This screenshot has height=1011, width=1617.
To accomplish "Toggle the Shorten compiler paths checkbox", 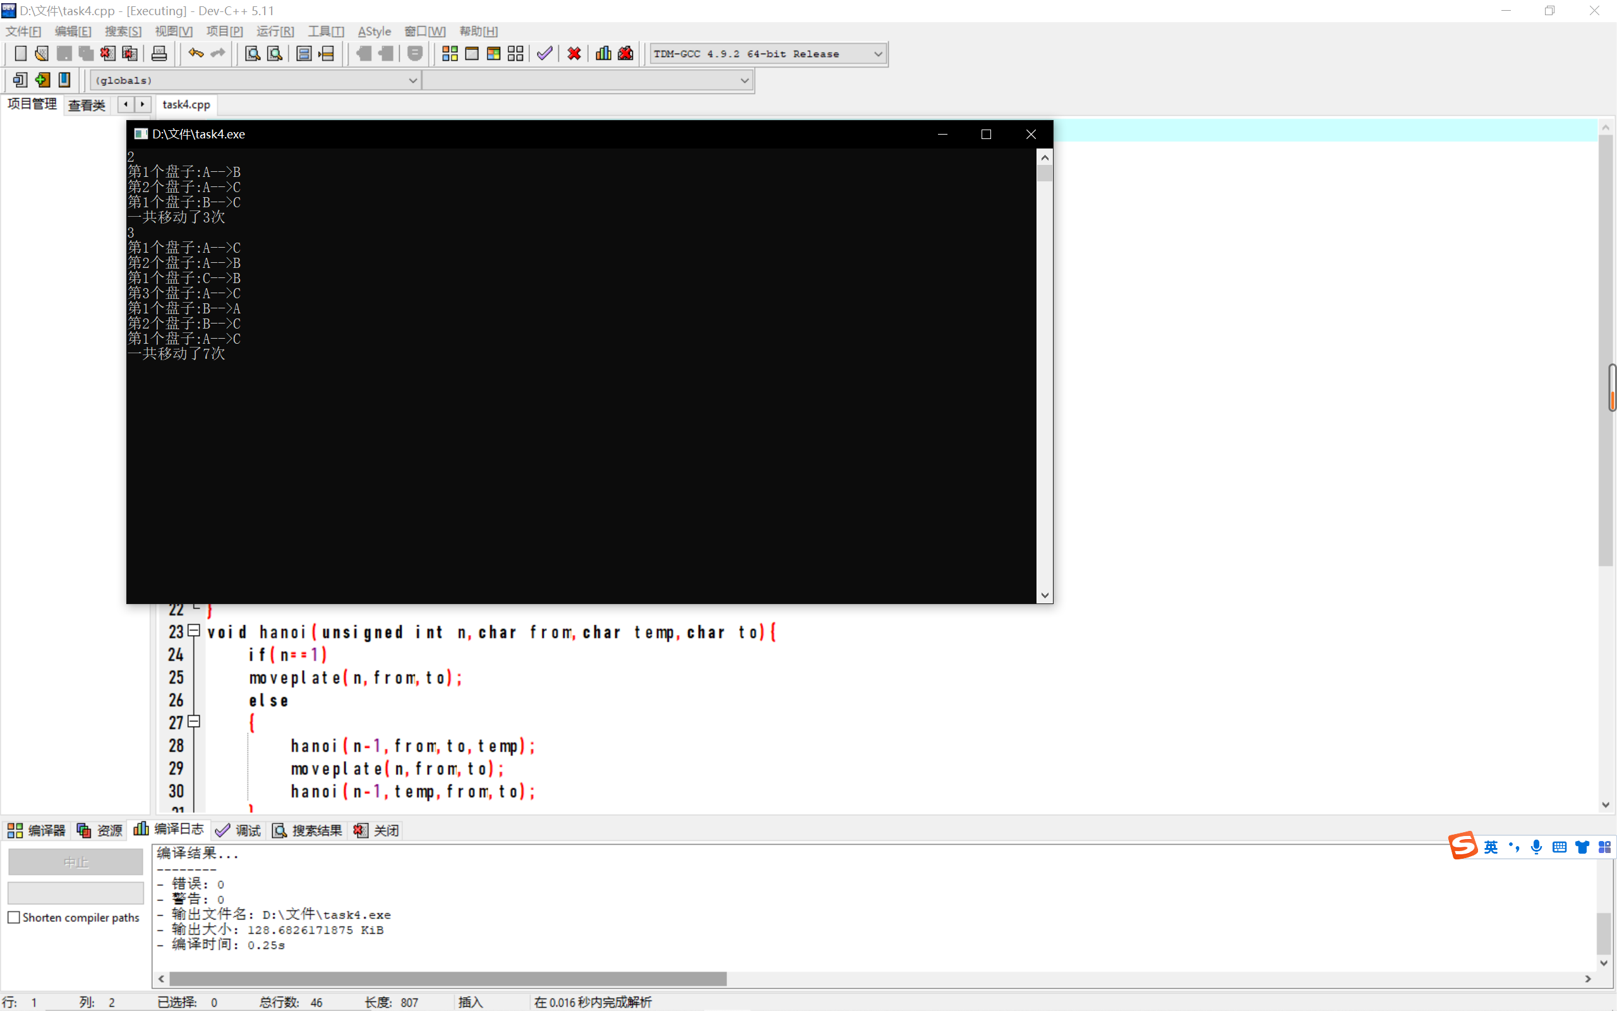I will [14, 917].
